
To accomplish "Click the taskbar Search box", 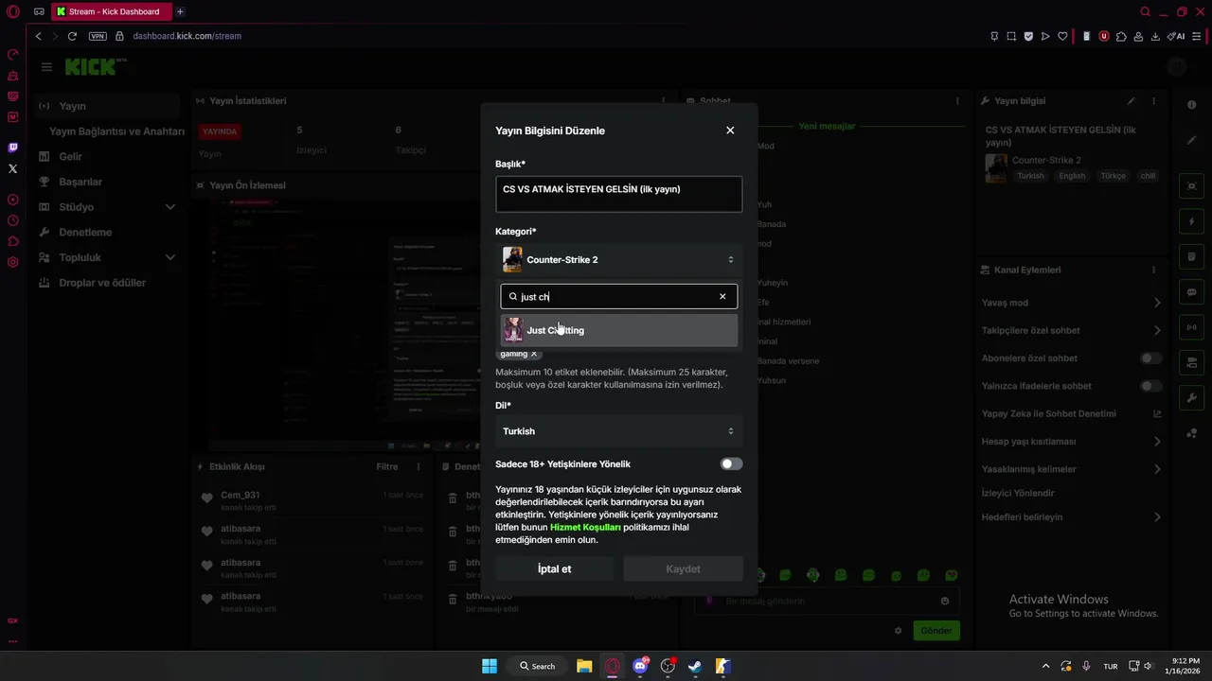I will (537, 666).
